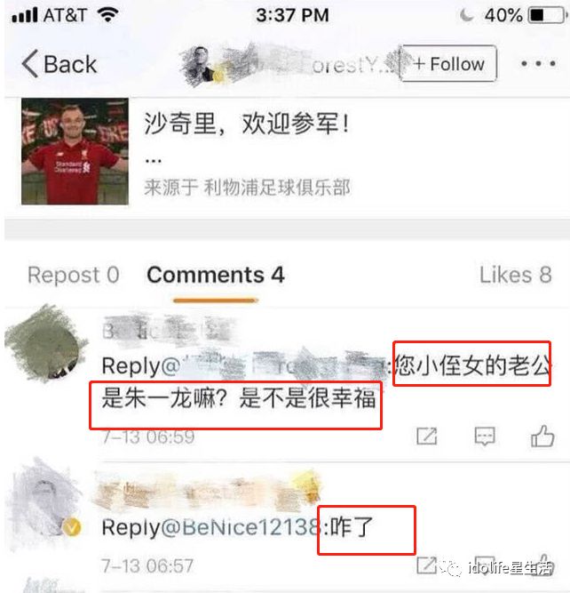Viewport: 570px width, 593px height.
Task: Select the Comments 4 tab
Action: click(216, 275)
